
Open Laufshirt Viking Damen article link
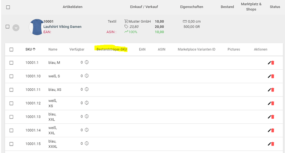[62, 27]
